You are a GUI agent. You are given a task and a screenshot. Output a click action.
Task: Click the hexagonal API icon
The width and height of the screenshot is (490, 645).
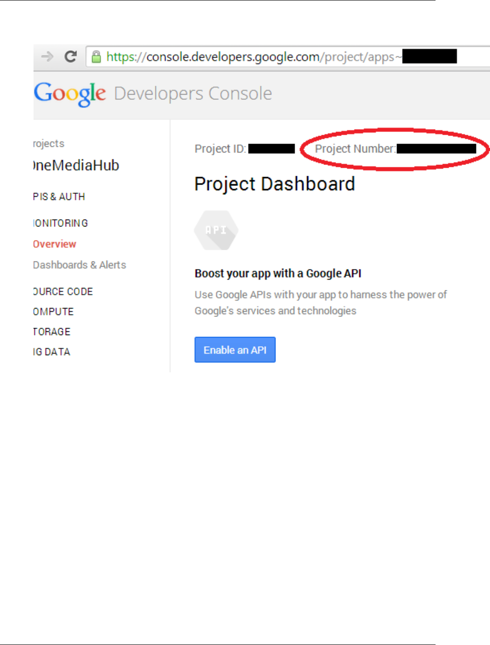[x=216, y=230]
